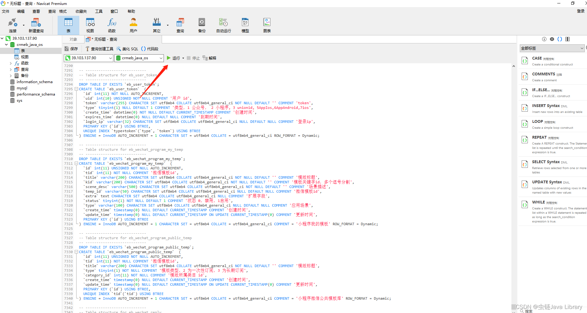587x313 pixels.
Task: Open the 用户 users toolbar icon
Action: [x=134, y=25]
